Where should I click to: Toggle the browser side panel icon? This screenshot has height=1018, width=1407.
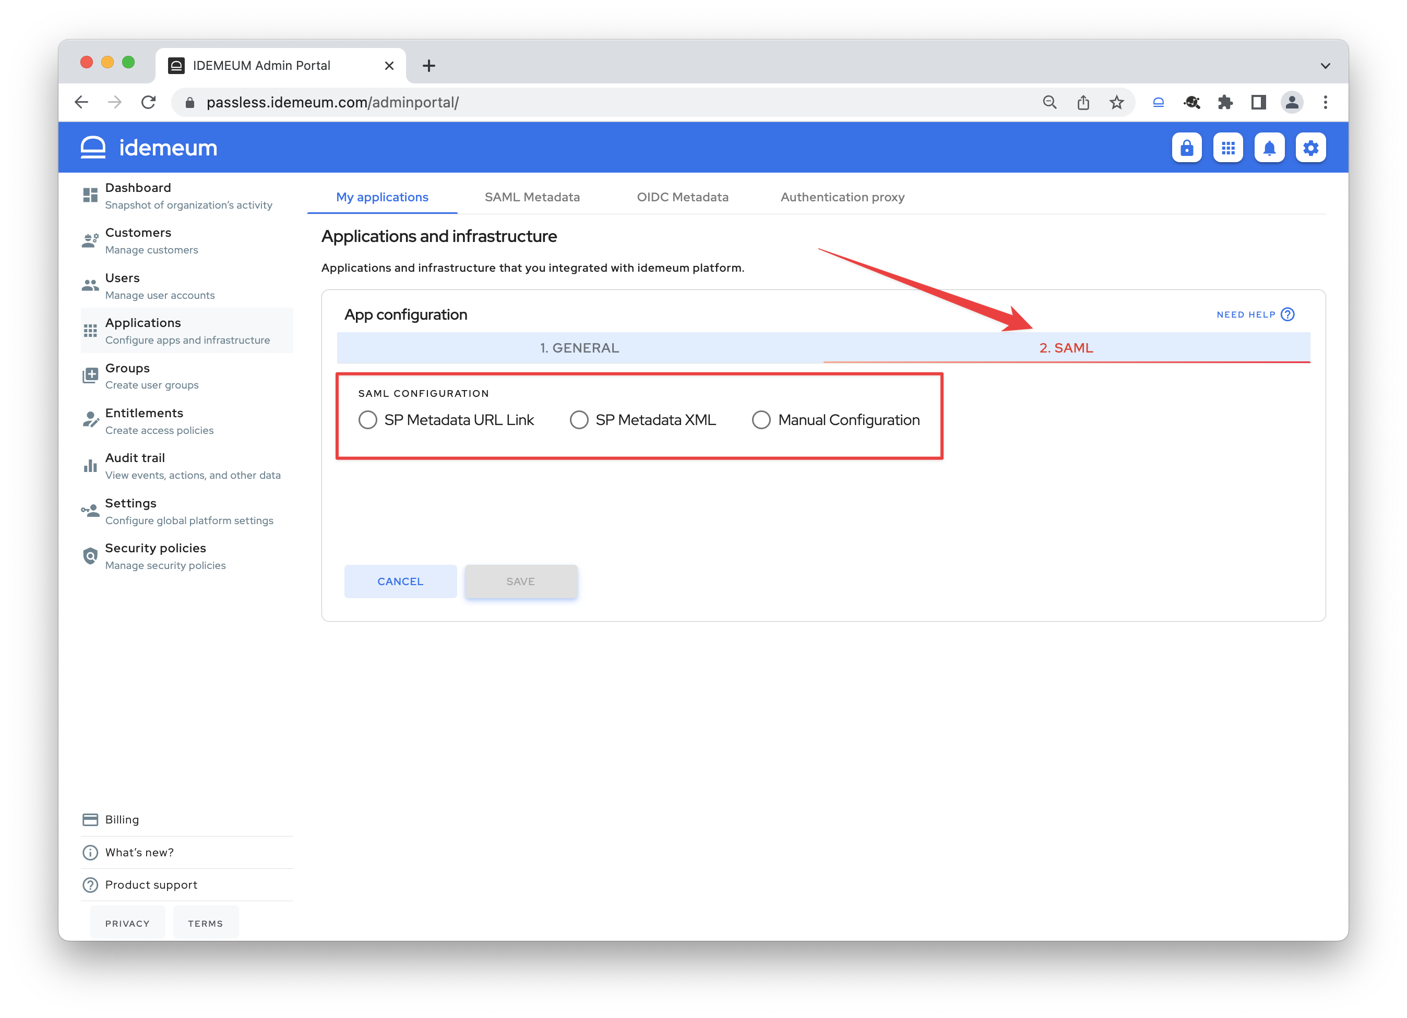1258,102
